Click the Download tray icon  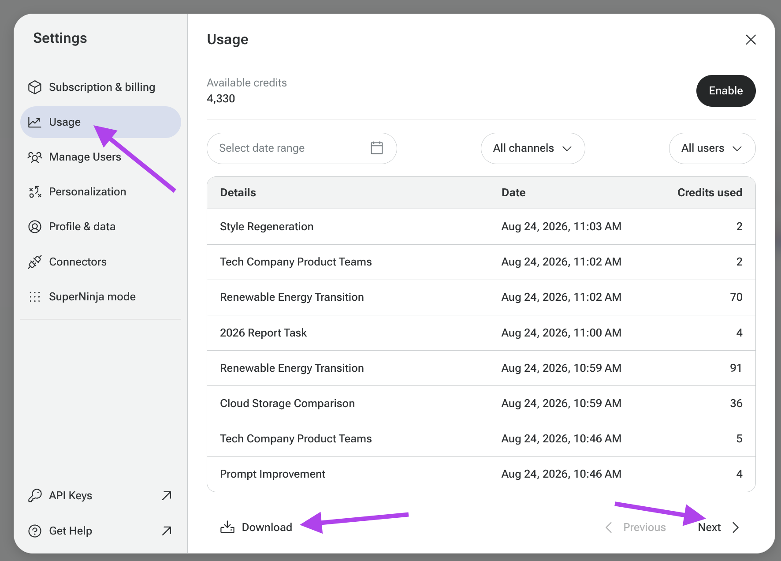[227, 527]
